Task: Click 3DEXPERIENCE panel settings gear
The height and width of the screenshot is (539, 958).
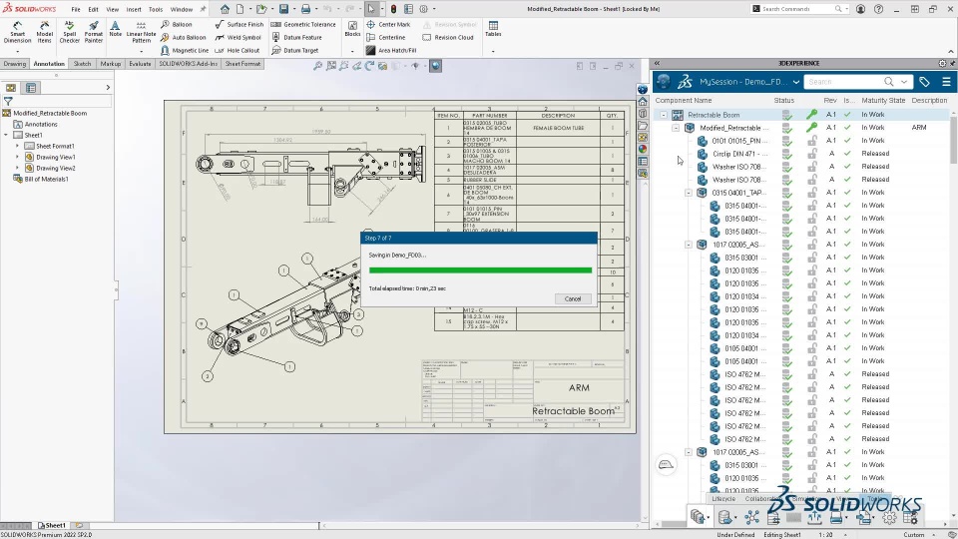Action: [x=942, y=63]
